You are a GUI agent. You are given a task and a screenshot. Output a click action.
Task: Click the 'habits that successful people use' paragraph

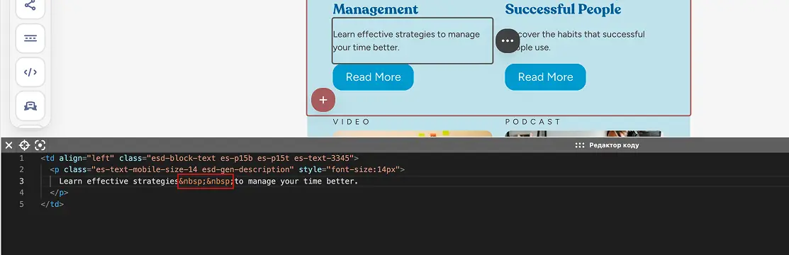pos(578,41)
